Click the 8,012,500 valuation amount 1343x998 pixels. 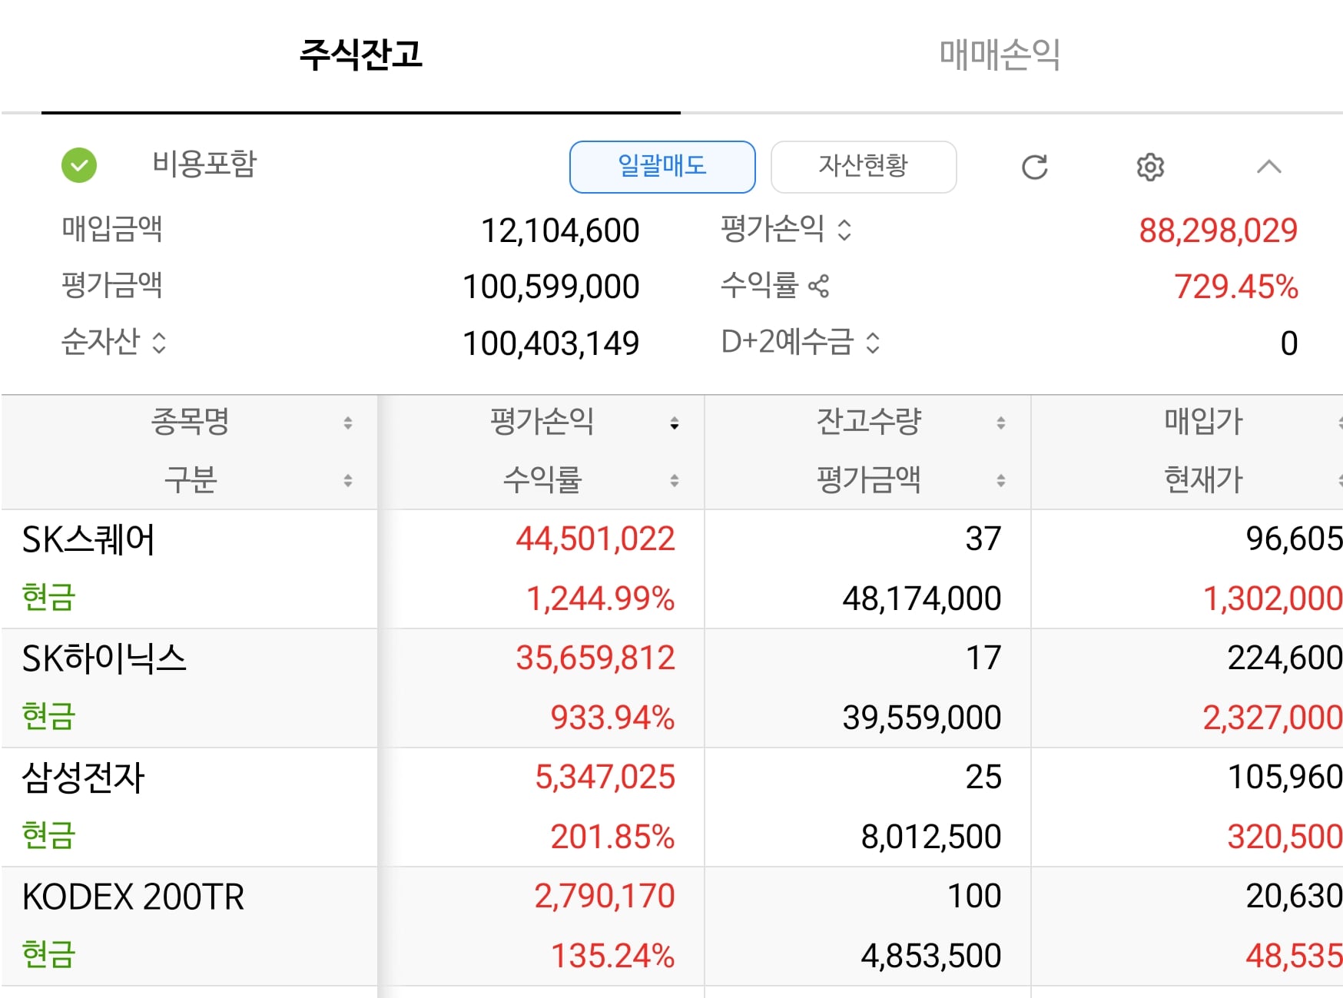tap(930, 837)
